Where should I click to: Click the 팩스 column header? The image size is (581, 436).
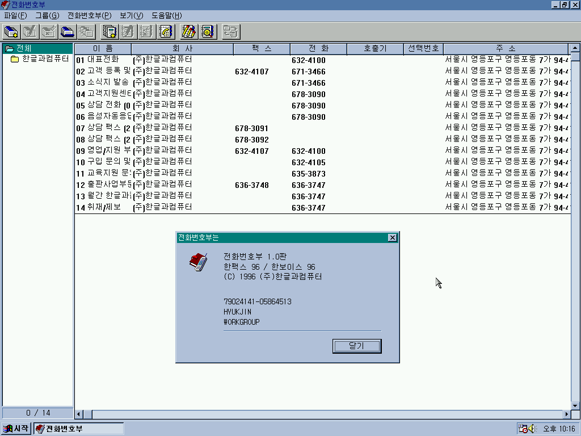tap(262, 49)
